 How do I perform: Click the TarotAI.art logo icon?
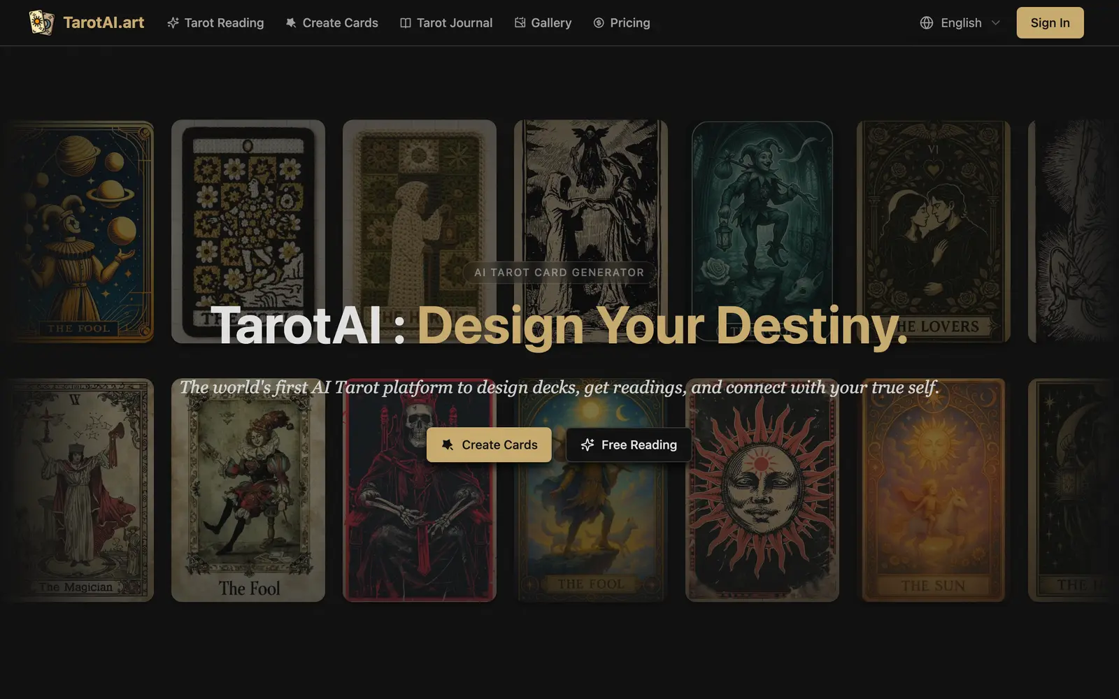(41, 22)
